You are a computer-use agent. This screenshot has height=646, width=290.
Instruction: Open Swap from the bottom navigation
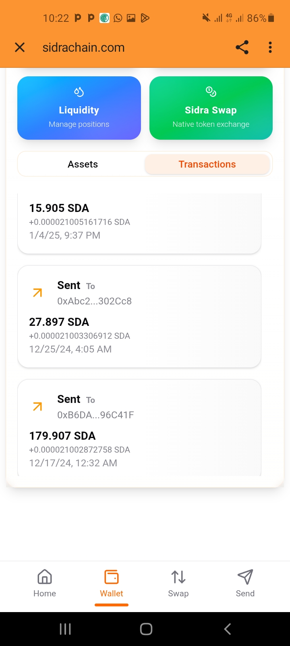(178, 583)
